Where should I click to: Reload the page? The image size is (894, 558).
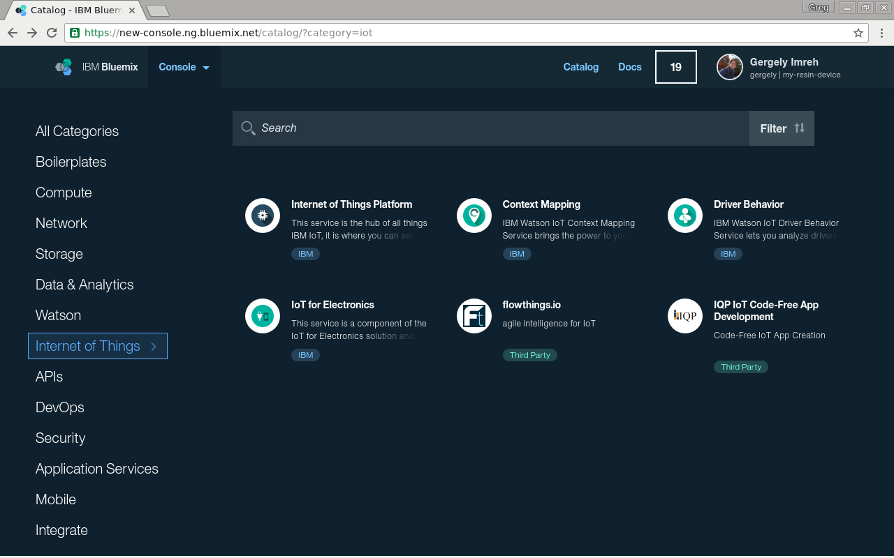(52, 33)
